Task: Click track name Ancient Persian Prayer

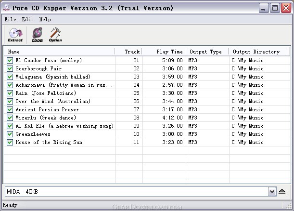Action: (47, 109)
